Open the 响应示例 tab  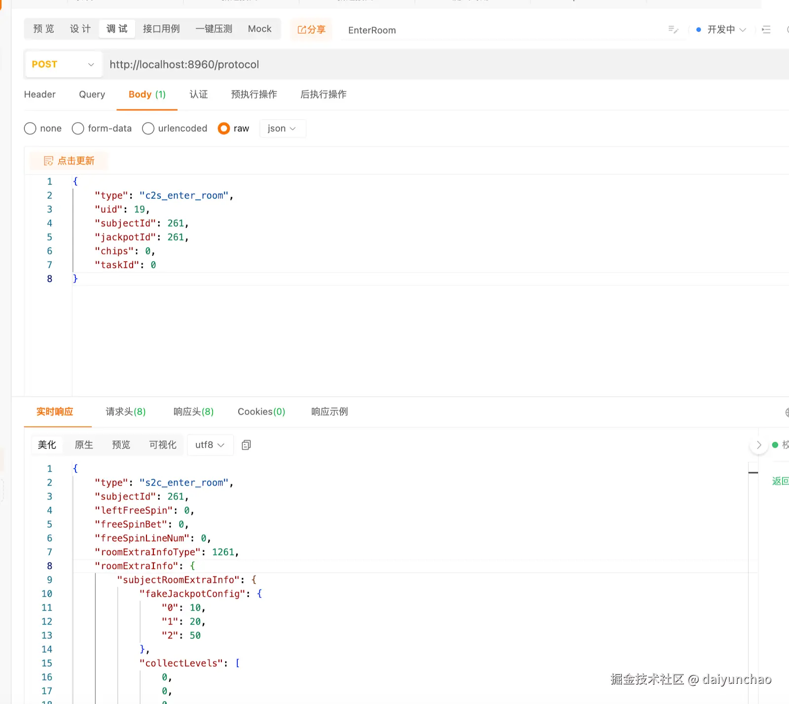329,412
